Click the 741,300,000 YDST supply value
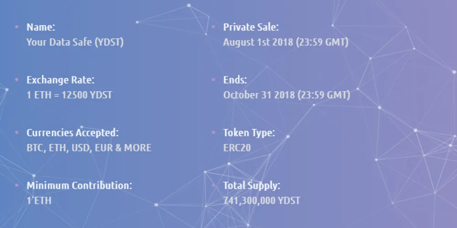Screen dimensions: 457x228 tap(262, 201)
